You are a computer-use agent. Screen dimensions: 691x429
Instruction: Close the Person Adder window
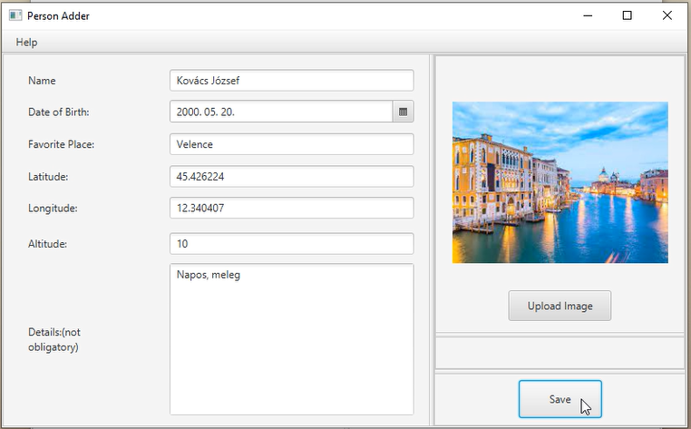tap(667, 16)
